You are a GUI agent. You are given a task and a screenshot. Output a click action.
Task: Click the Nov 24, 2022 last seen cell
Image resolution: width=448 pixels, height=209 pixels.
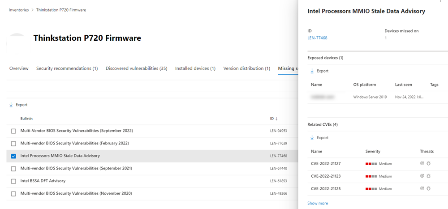click(x=409, y=97)
